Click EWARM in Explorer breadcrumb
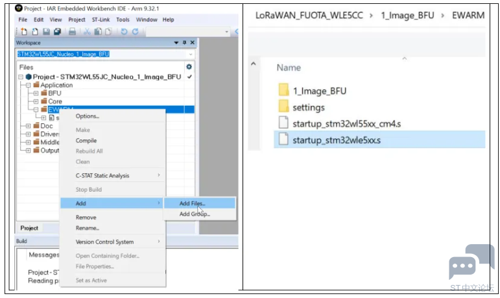This screenshot has height=298, width=500. [468, 16]
